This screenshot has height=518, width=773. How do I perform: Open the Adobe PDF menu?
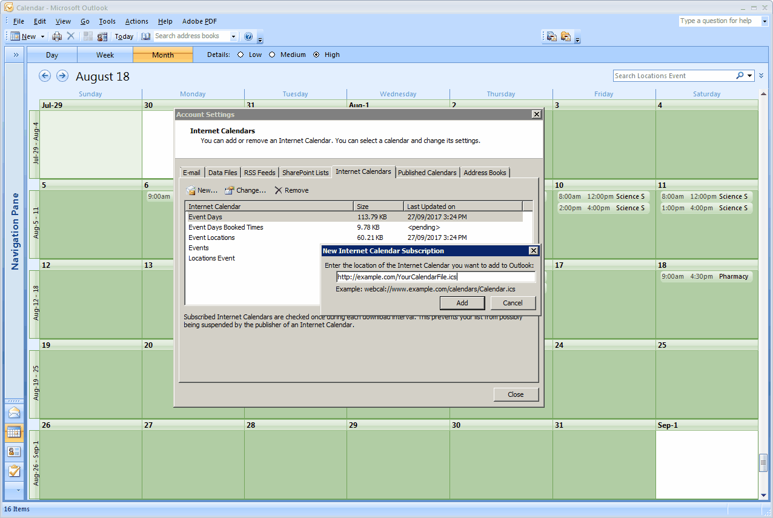coord(199,21)
